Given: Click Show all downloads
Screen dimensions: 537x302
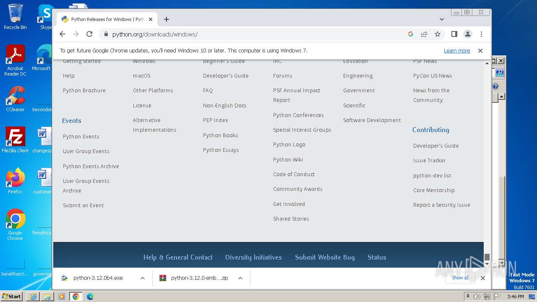Looking at the screenshot, I should point(460,278).
